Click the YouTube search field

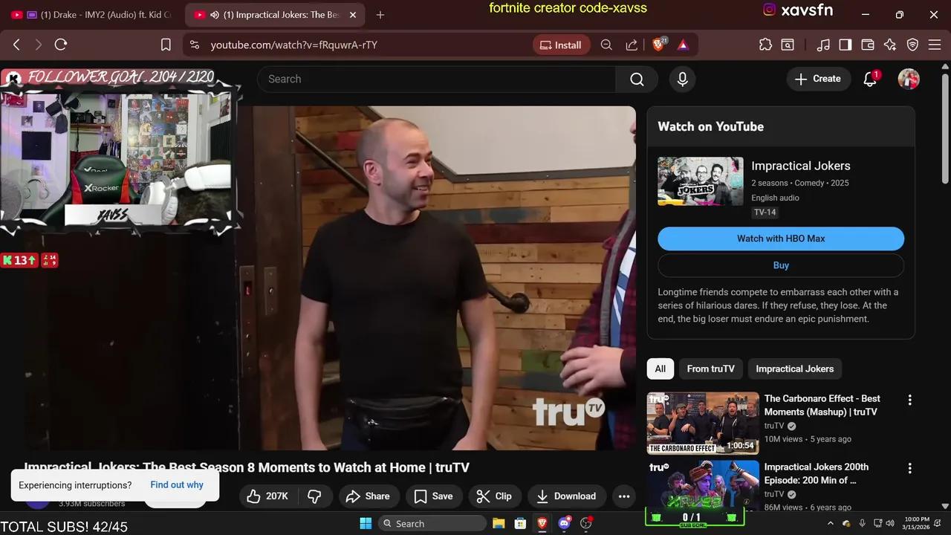pyautogui.click(x=437, y=79)
